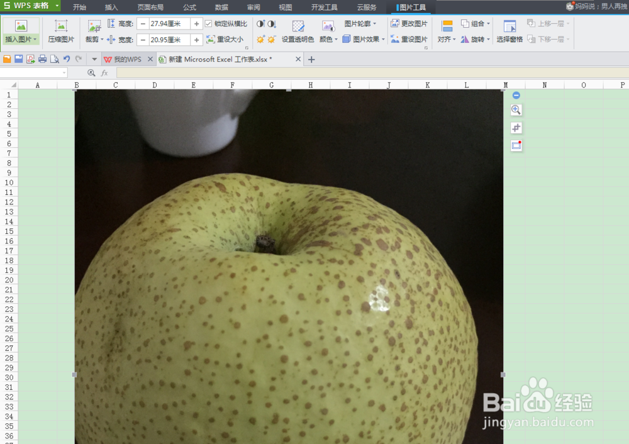Click Change Picture (更改图片)
This screenshot has width=629, height=444.
click(x=409, y=24)
